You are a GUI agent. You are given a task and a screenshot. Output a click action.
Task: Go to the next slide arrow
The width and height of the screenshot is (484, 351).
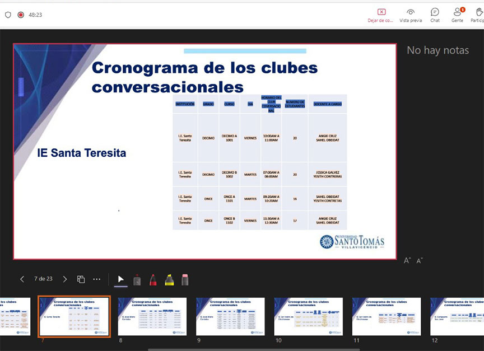coord(65,279)
